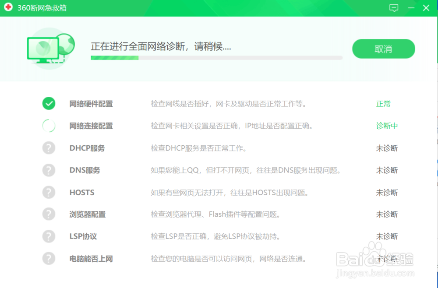This screenshot has width=438, height=288.
Task: Click the question mark icon for HOSTS
Action: tap(49, 192)
